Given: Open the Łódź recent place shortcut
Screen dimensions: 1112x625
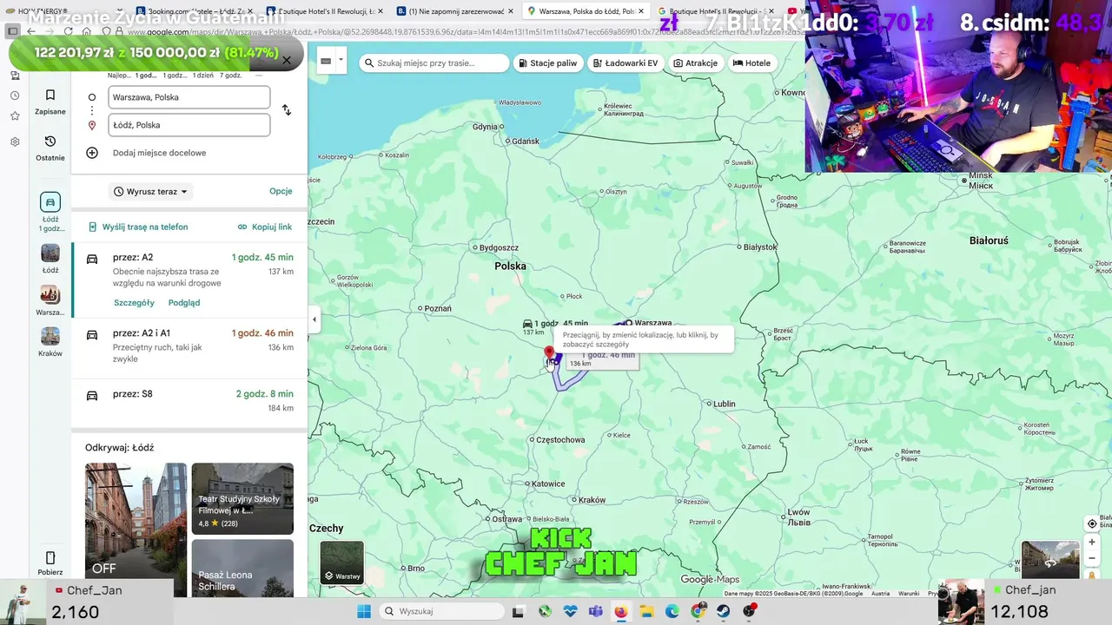Looking at the screenshot, I should coord(50,253).
